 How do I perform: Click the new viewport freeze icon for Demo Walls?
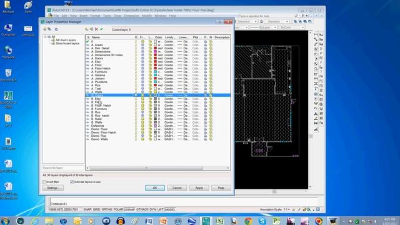(x=211, y=139)
